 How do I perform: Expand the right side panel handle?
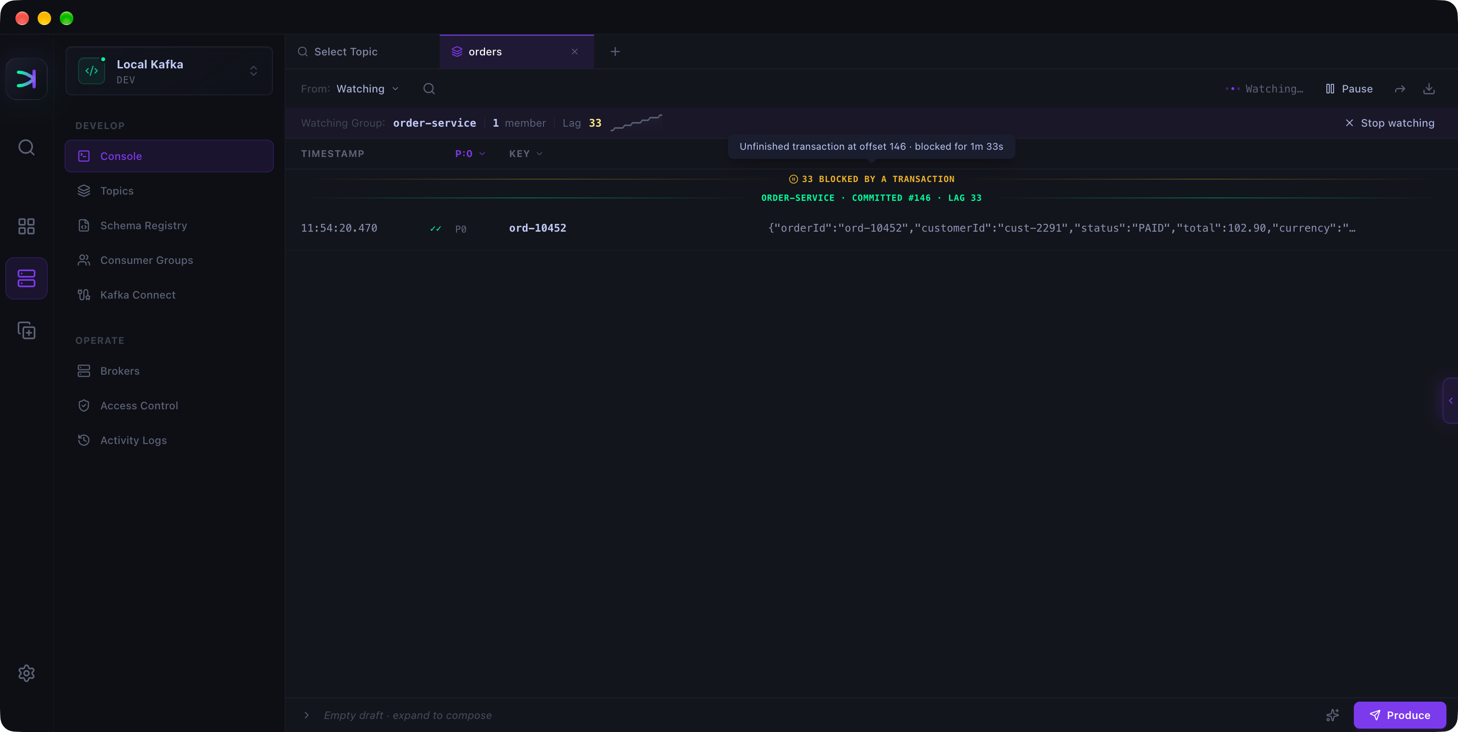click(x=1451, y=400)
